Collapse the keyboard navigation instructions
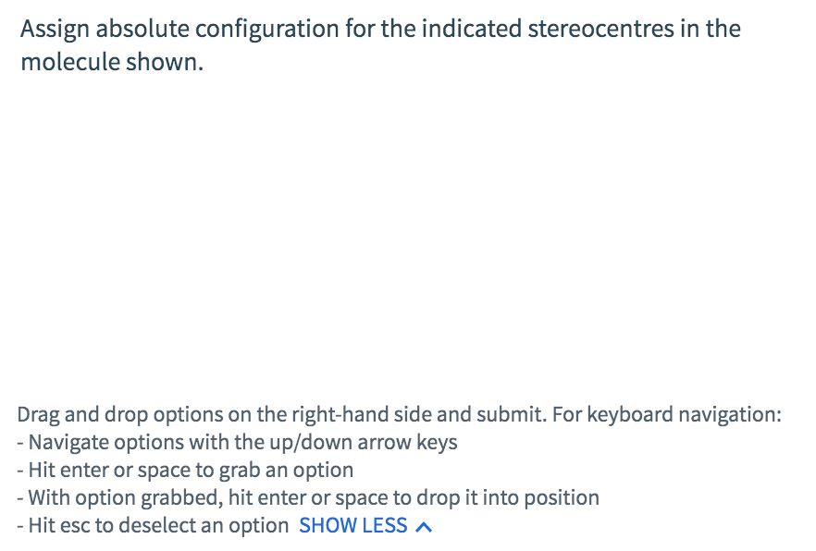 [352, 525]
